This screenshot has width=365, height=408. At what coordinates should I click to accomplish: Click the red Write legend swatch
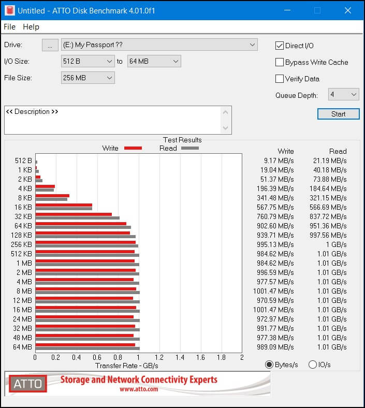coord(133,148)
